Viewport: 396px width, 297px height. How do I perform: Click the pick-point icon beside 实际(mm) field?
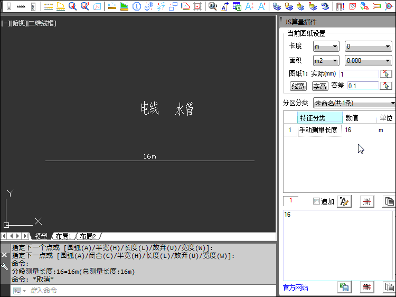(386, 74)
